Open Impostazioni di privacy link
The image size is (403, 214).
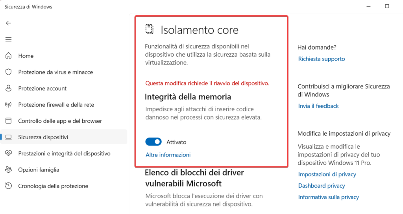tap(327, 174)
